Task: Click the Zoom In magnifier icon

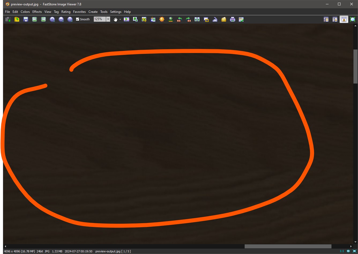Action: [52, 19]
